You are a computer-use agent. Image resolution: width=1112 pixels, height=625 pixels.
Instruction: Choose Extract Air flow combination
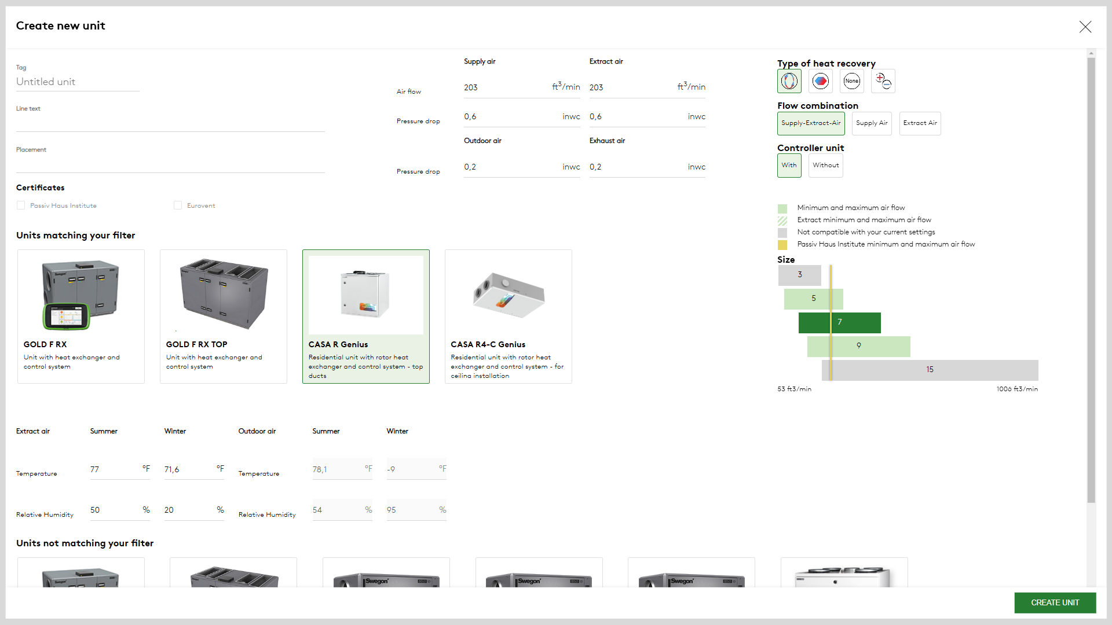coord(920,123)
